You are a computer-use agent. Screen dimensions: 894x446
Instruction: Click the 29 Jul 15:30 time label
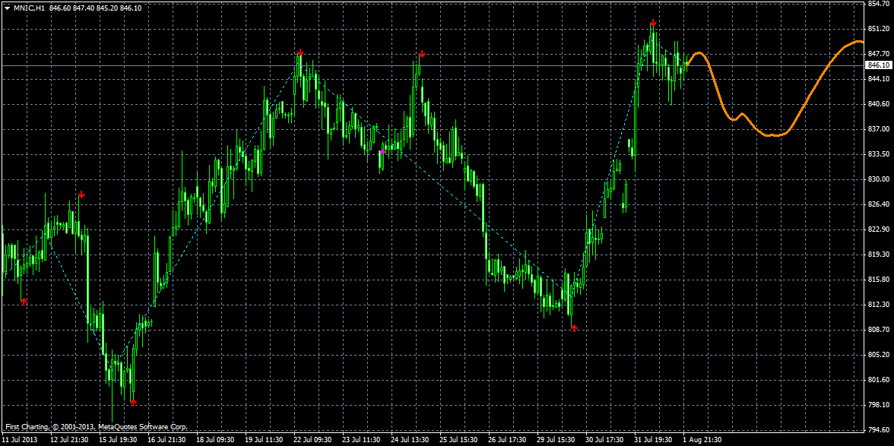(x=557, y=440)
